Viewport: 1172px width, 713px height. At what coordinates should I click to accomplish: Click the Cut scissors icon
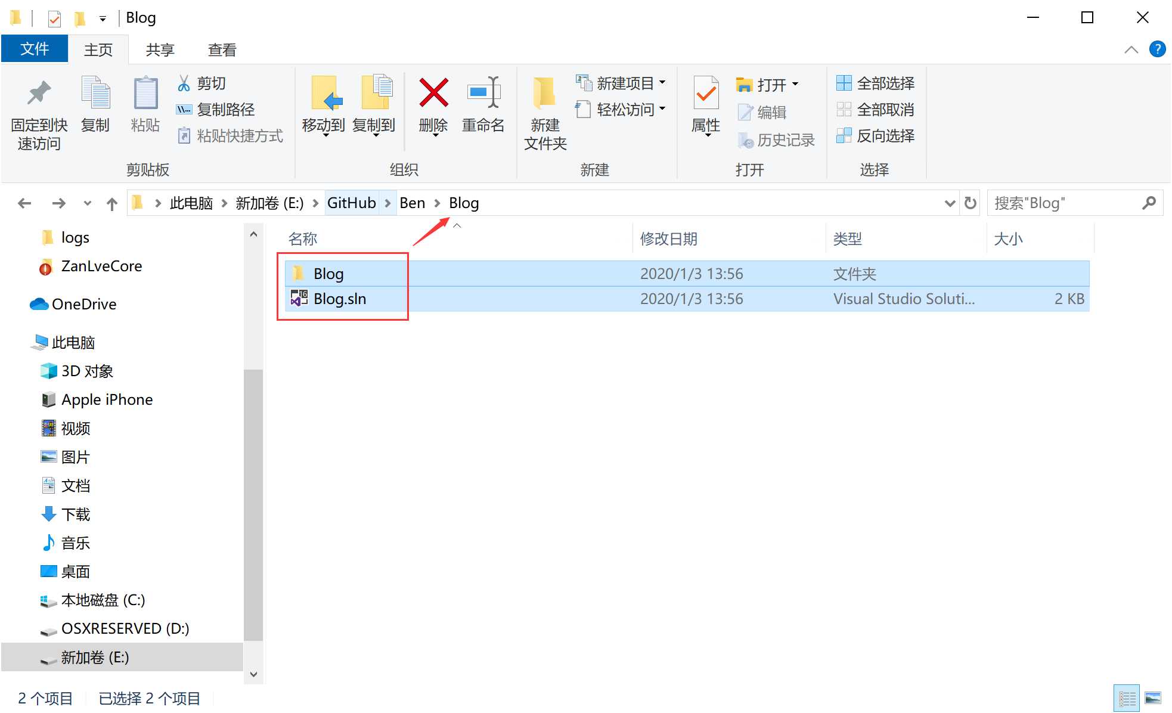184,83
